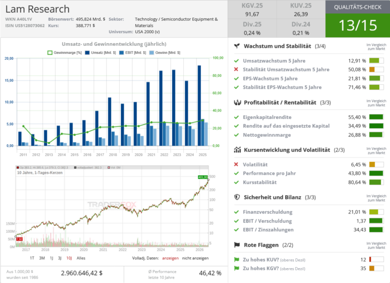Click the market comparison bar for Zu hohes KUV?
390x283 pixels.
pos(376,260)
